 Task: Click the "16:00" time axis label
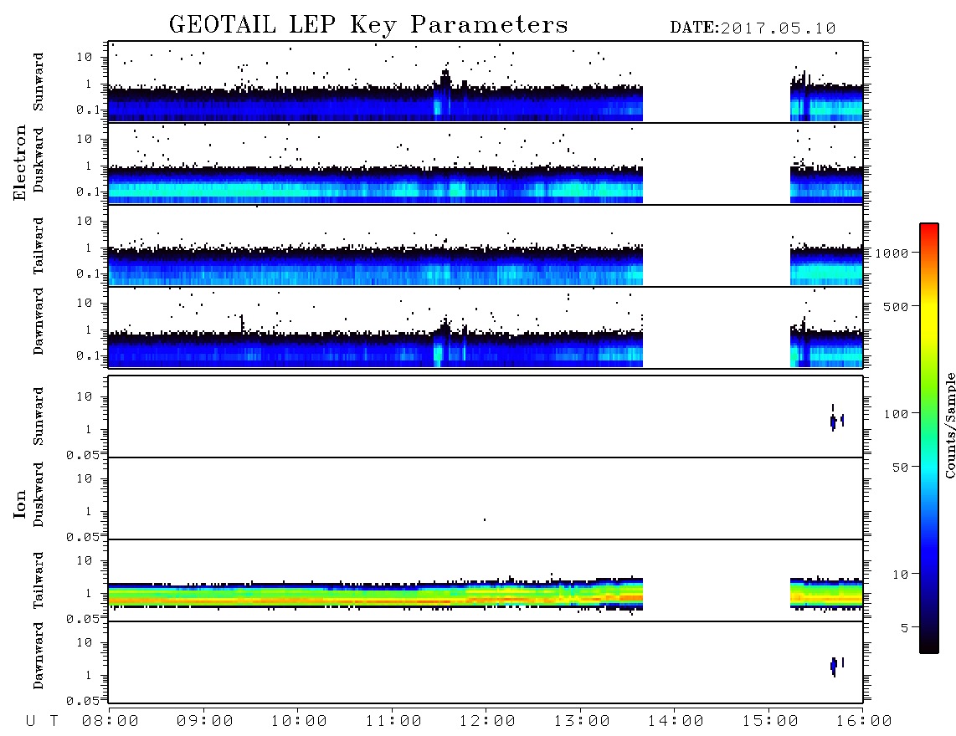[x=864, y=722]
